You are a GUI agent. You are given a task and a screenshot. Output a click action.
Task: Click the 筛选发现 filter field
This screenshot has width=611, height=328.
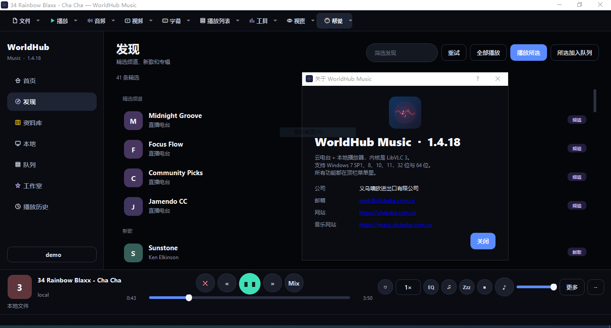[x=402, y=53]
